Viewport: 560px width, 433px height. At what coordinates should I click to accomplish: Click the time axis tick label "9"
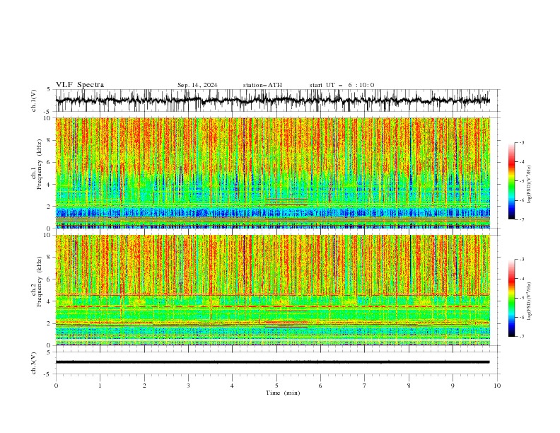[x=453, y=386]
